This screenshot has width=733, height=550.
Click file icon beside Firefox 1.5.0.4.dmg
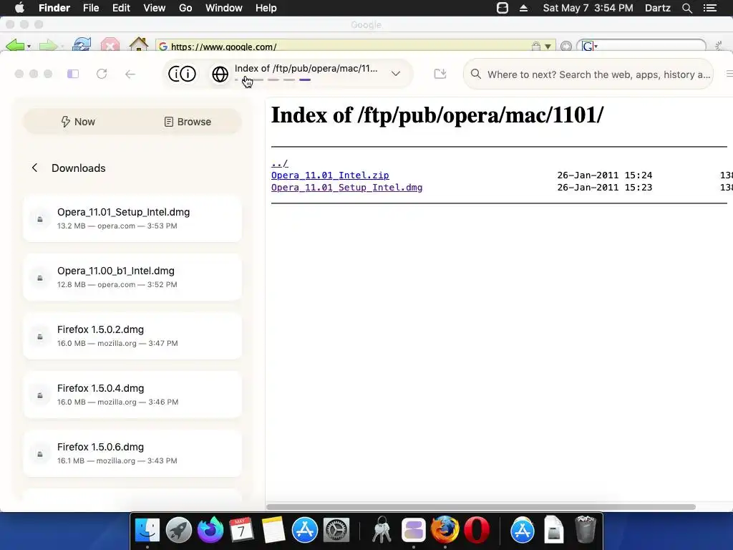pos(40,395)
